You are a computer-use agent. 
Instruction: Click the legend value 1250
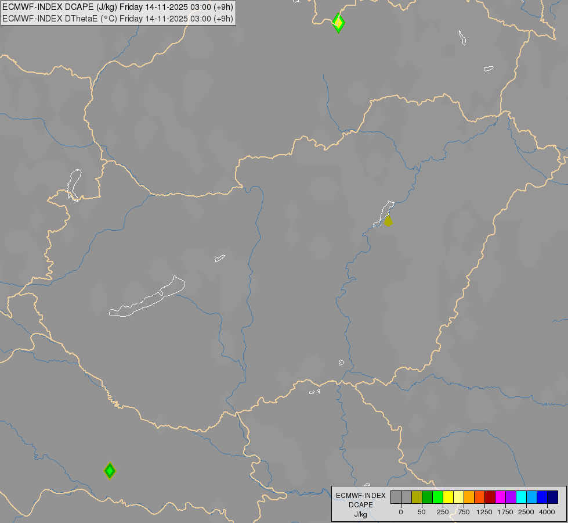coord(484,512)
